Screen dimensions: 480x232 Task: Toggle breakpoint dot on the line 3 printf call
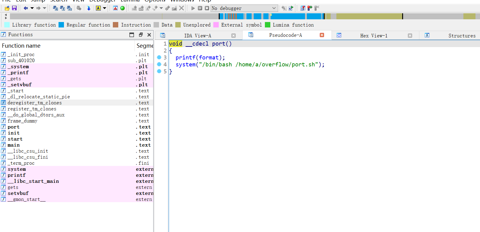coord(159,57)
